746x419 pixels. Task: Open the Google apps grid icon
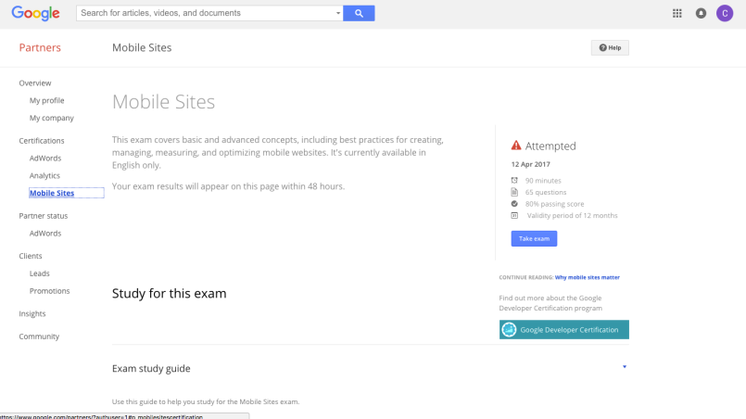coord(677,13)
